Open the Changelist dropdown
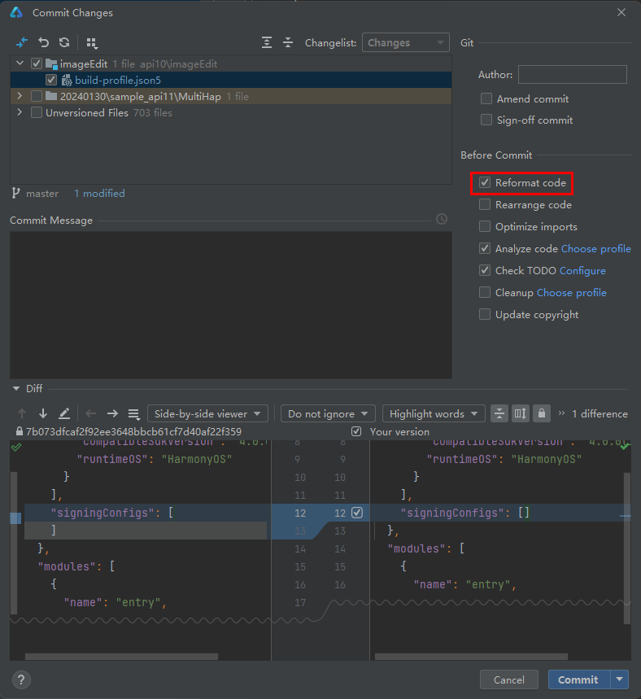 point(407,42)
